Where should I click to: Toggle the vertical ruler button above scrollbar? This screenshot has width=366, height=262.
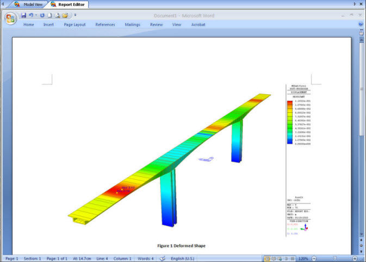(x=361, y=33)
